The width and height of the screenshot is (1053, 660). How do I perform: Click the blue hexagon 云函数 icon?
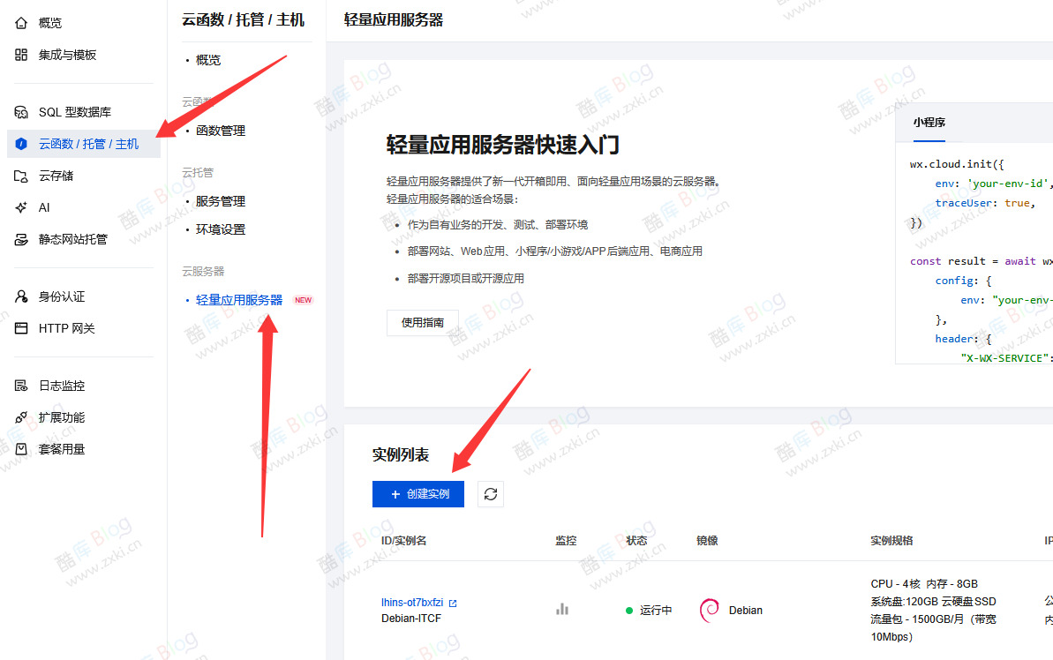[21, 144]
